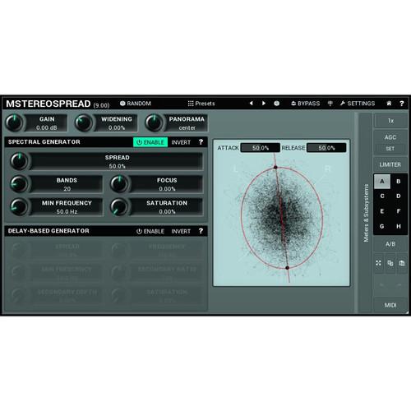
Task: Click the Spectral Generator SATURATION knob
Action: pos(119,206)
